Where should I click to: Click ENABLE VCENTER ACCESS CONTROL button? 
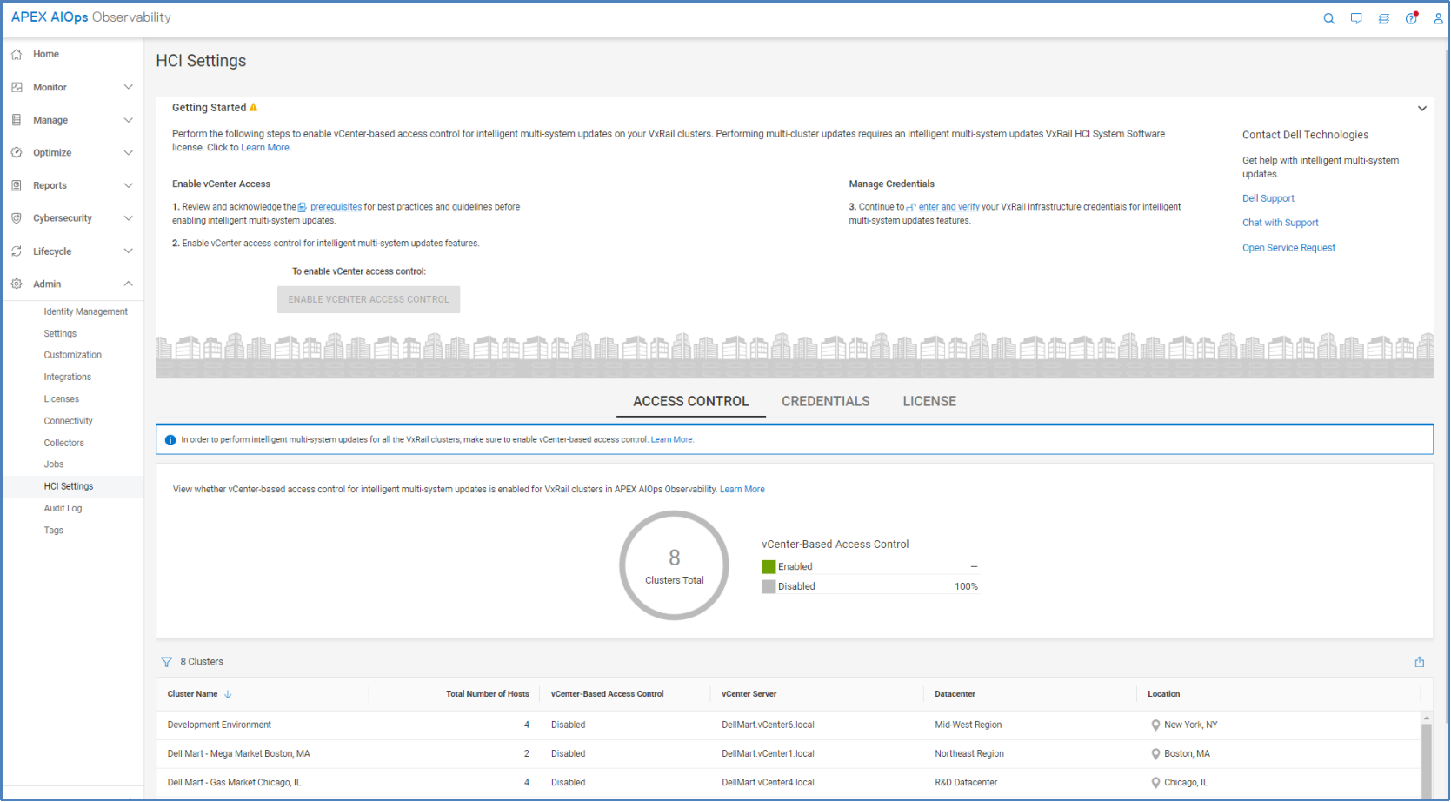(x=369, y=299)
